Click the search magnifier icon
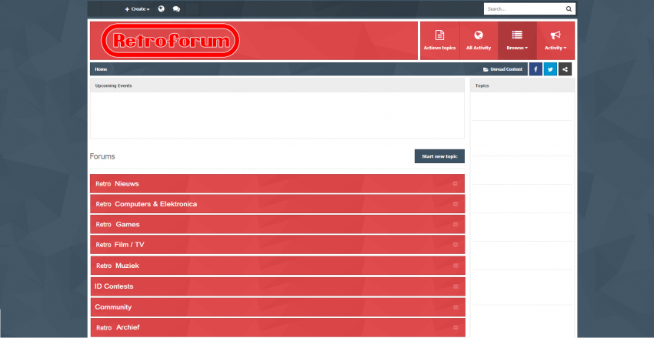The width and height of the screenshot is (654, 338). click(569, 9)
